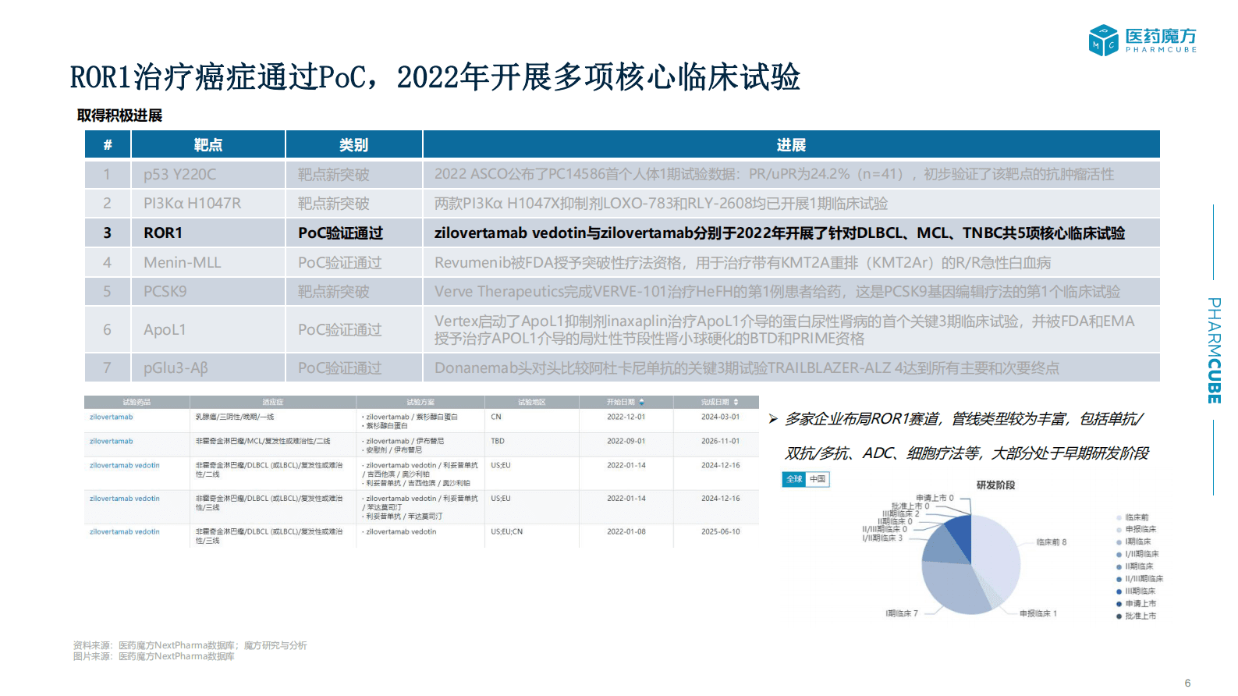Viewport: 1238px width, 696px height.
Task: Toggle the 临床前 legend entry
Action: tap(1133, 517)
